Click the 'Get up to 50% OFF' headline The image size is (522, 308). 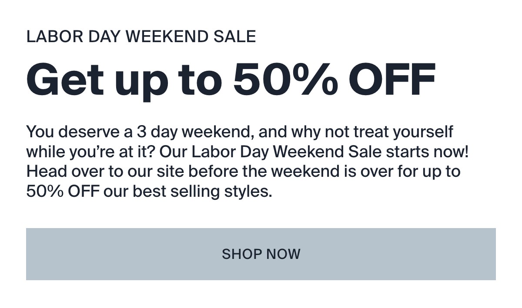231,81
